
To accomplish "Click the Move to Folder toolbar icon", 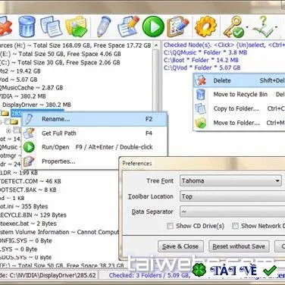I will point(77,27).
